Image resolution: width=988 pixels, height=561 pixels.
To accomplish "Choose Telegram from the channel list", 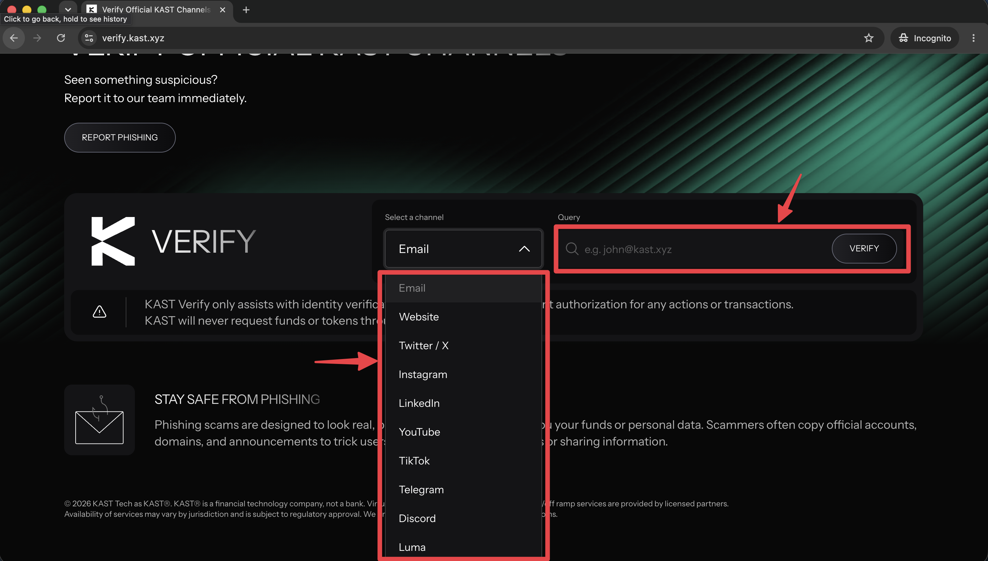I will pos(464,490).
